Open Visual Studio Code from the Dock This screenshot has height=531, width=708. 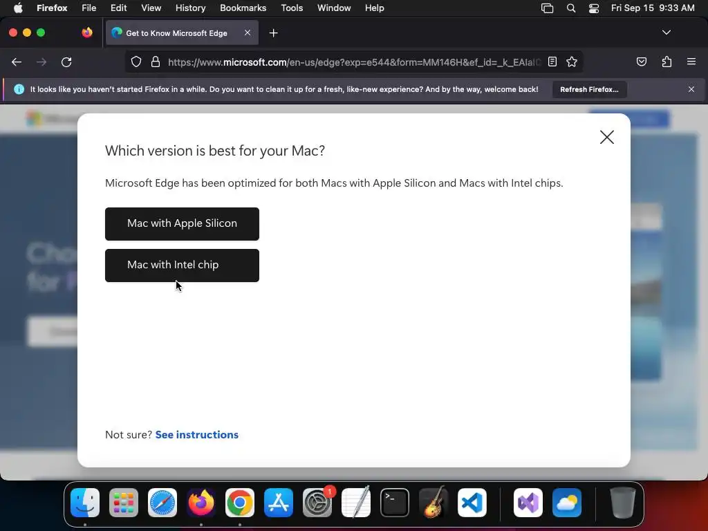point(472,503)
